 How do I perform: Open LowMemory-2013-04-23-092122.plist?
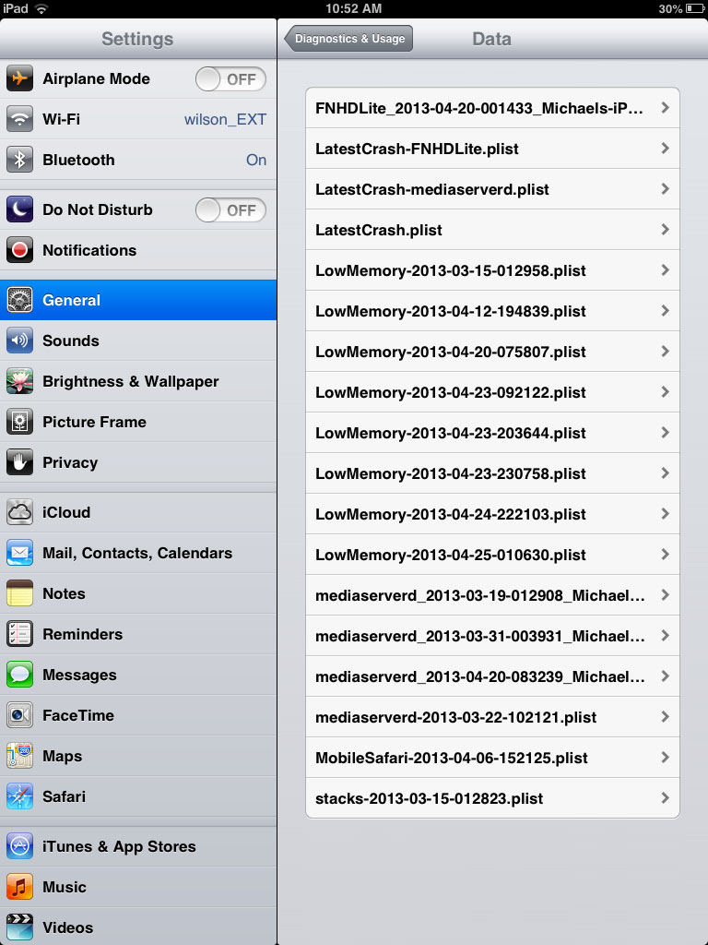[x=492, y=392]
